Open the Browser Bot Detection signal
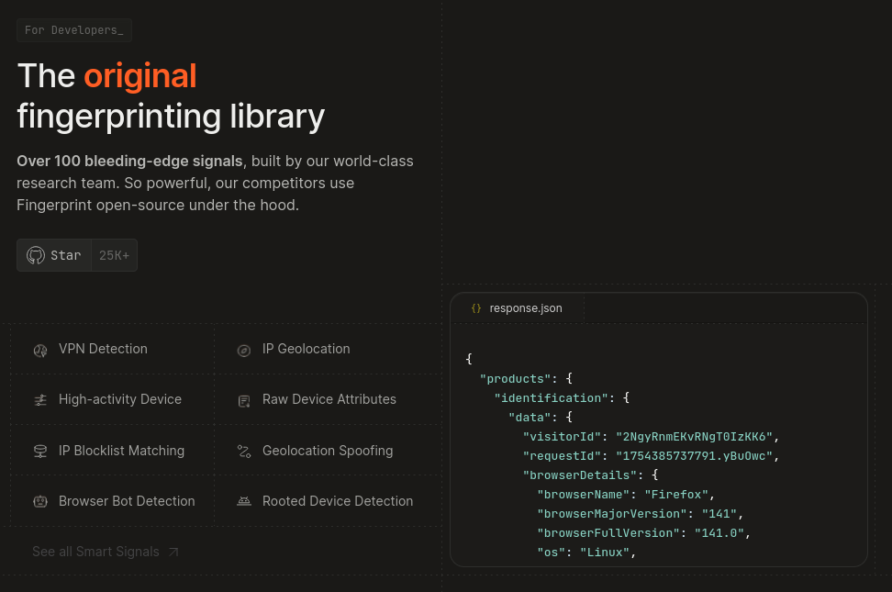 [113, 501]
